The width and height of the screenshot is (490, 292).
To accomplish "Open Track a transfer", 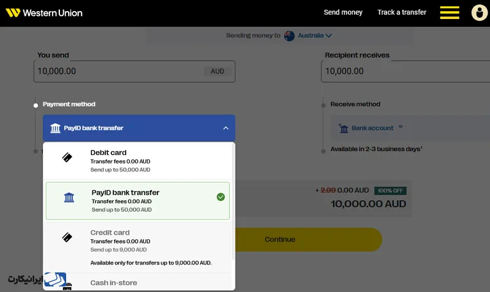I will 402,12.
